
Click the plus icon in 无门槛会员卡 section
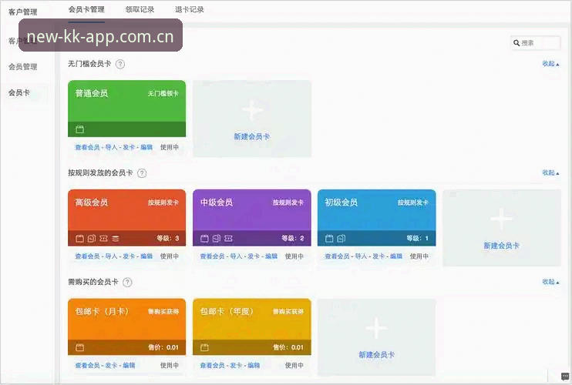tap(252, 110)
